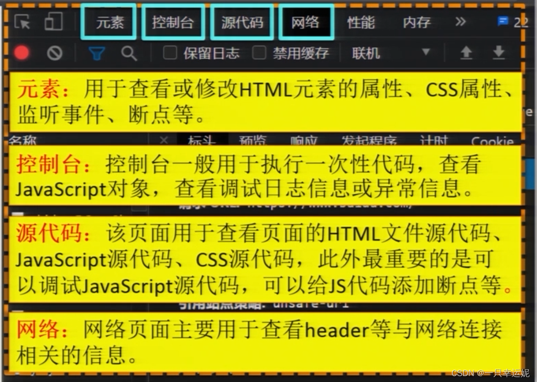
Task: Enable the 保留日志 checkbox
Action: click(x=170, y=53)
